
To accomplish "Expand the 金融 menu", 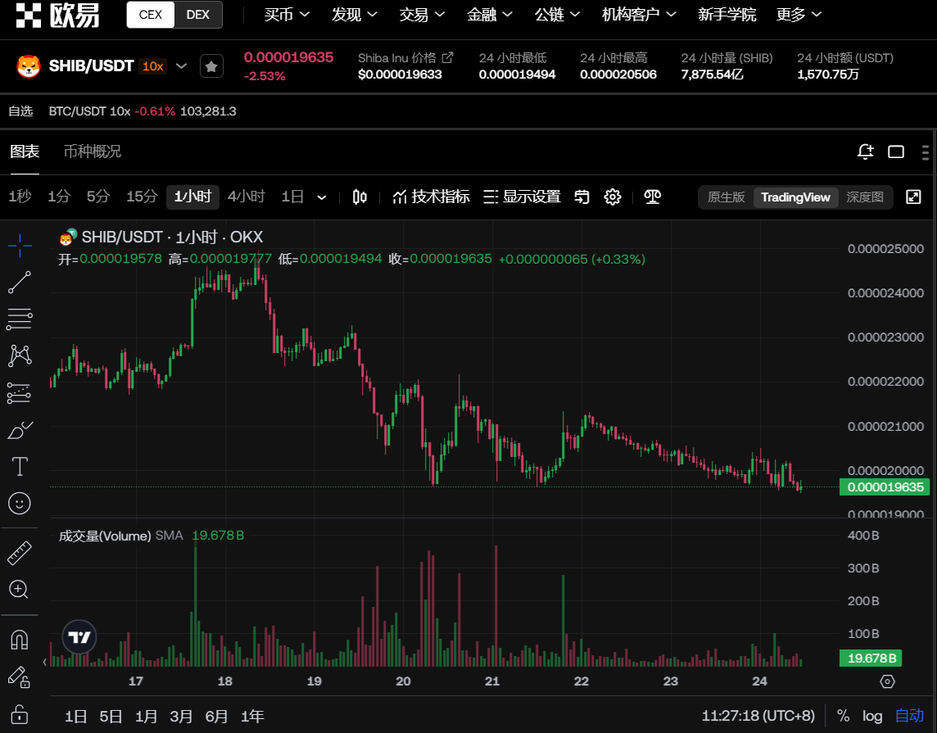I will pos(490,15).
